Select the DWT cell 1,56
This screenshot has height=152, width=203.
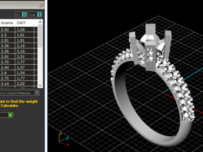click(24, 30)
